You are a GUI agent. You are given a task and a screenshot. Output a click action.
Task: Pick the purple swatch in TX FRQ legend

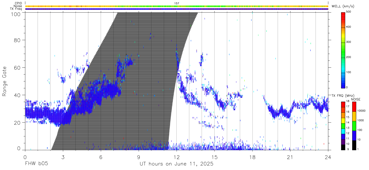[343, 142]
